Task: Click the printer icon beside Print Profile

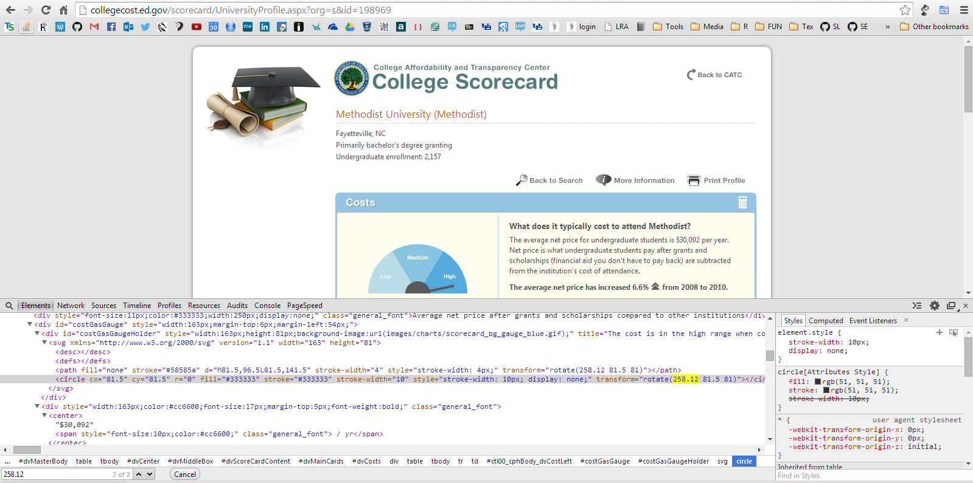Action: click(x=694, y=180)
